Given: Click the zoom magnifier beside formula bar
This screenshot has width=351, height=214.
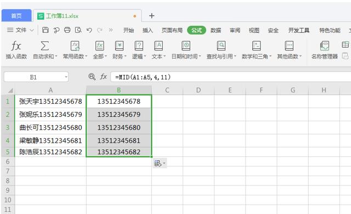Looking at the screenshot, I should (92, 77).
